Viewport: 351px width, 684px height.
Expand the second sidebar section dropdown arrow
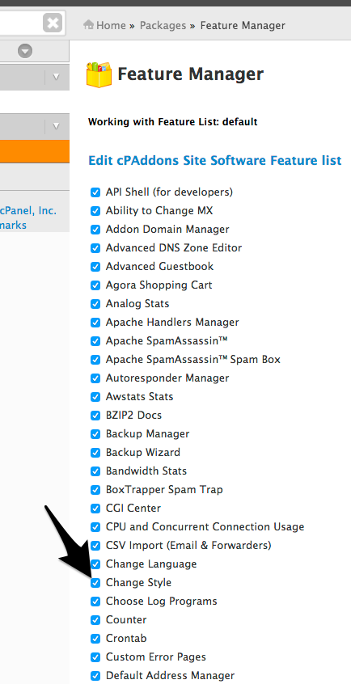pos(56,126)
